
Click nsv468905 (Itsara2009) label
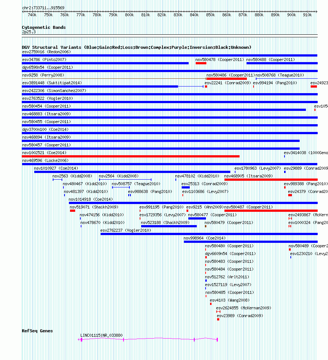[248, 176]
